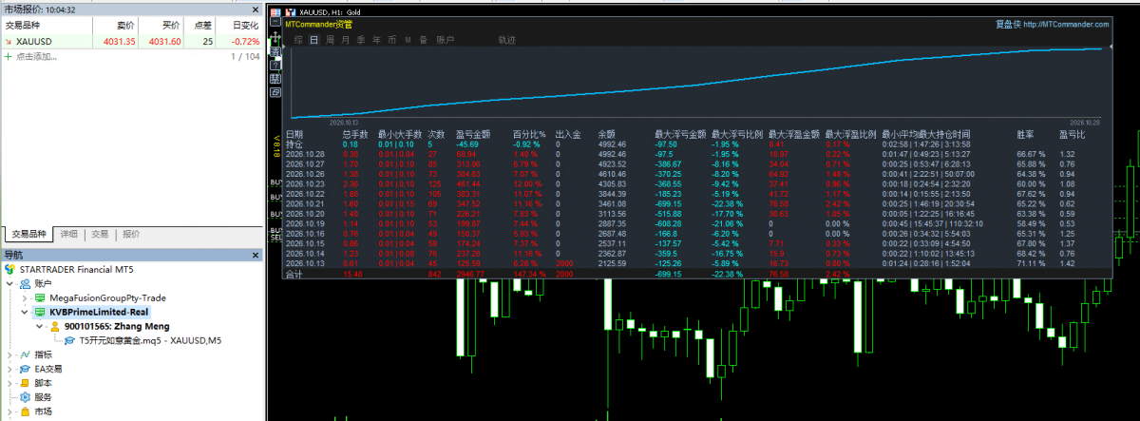Click the user icon for 900101565: Zhang Meng

pos(55,326)
